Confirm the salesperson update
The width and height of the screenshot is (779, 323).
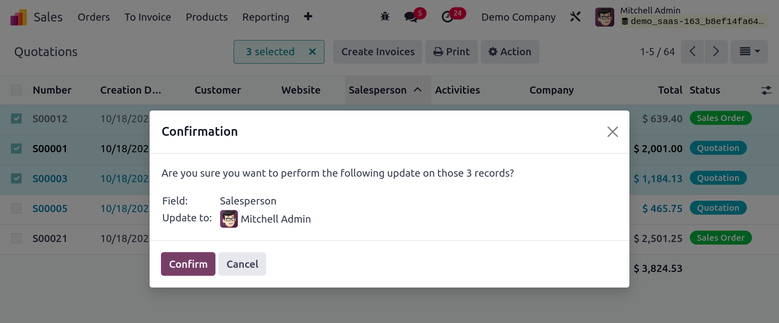click(x=188, y=264)
